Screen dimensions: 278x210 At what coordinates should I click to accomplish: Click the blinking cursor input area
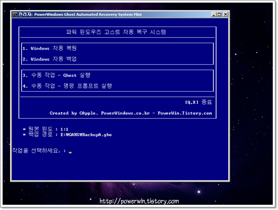[x=70, y=152]
